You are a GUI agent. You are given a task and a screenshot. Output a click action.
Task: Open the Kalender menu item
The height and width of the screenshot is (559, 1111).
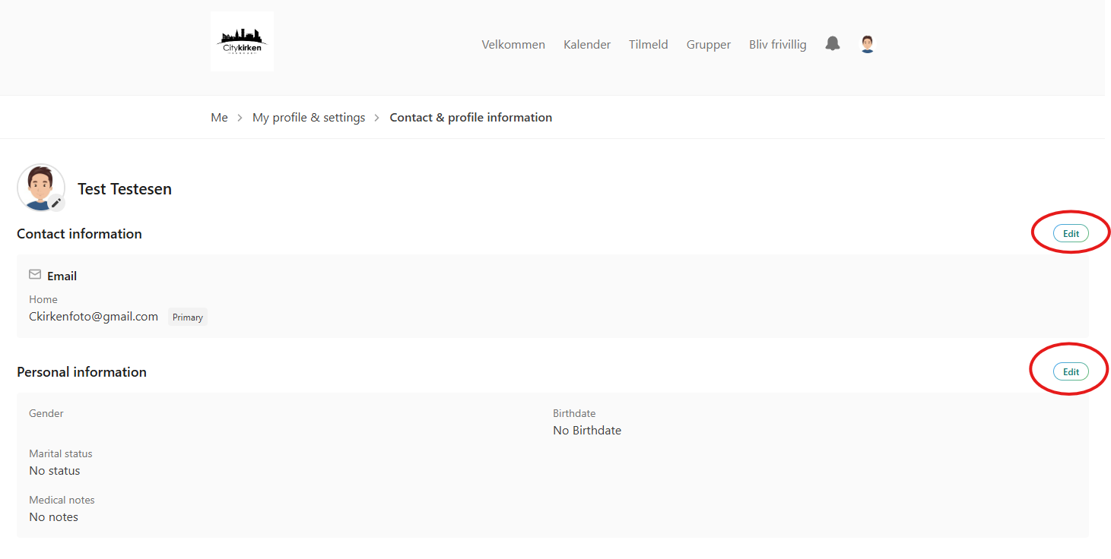tap(587, 45)
